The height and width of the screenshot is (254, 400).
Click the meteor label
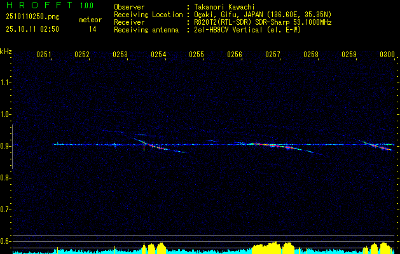(90, 20)
